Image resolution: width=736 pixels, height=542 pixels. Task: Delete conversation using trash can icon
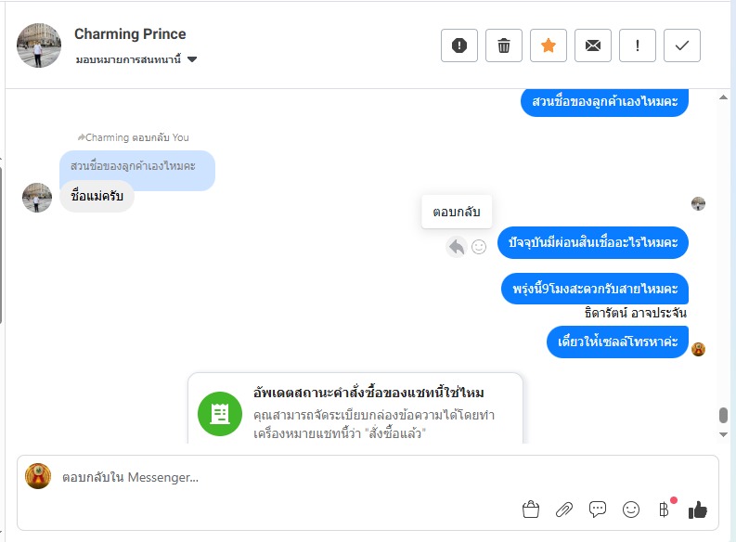click(504, 45)
